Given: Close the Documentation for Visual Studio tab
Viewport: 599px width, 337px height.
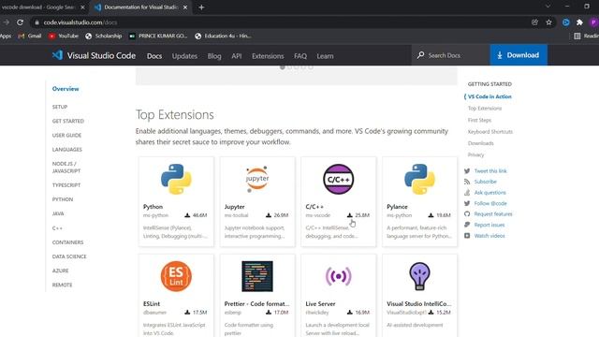Looking at the screenshot, I should 185,7.
